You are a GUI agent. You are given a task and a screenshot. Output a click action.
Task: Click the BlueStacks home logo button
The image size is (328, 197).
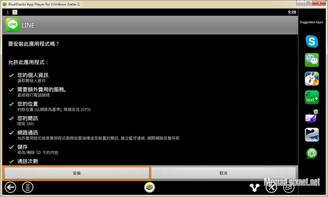pos(150,187)
